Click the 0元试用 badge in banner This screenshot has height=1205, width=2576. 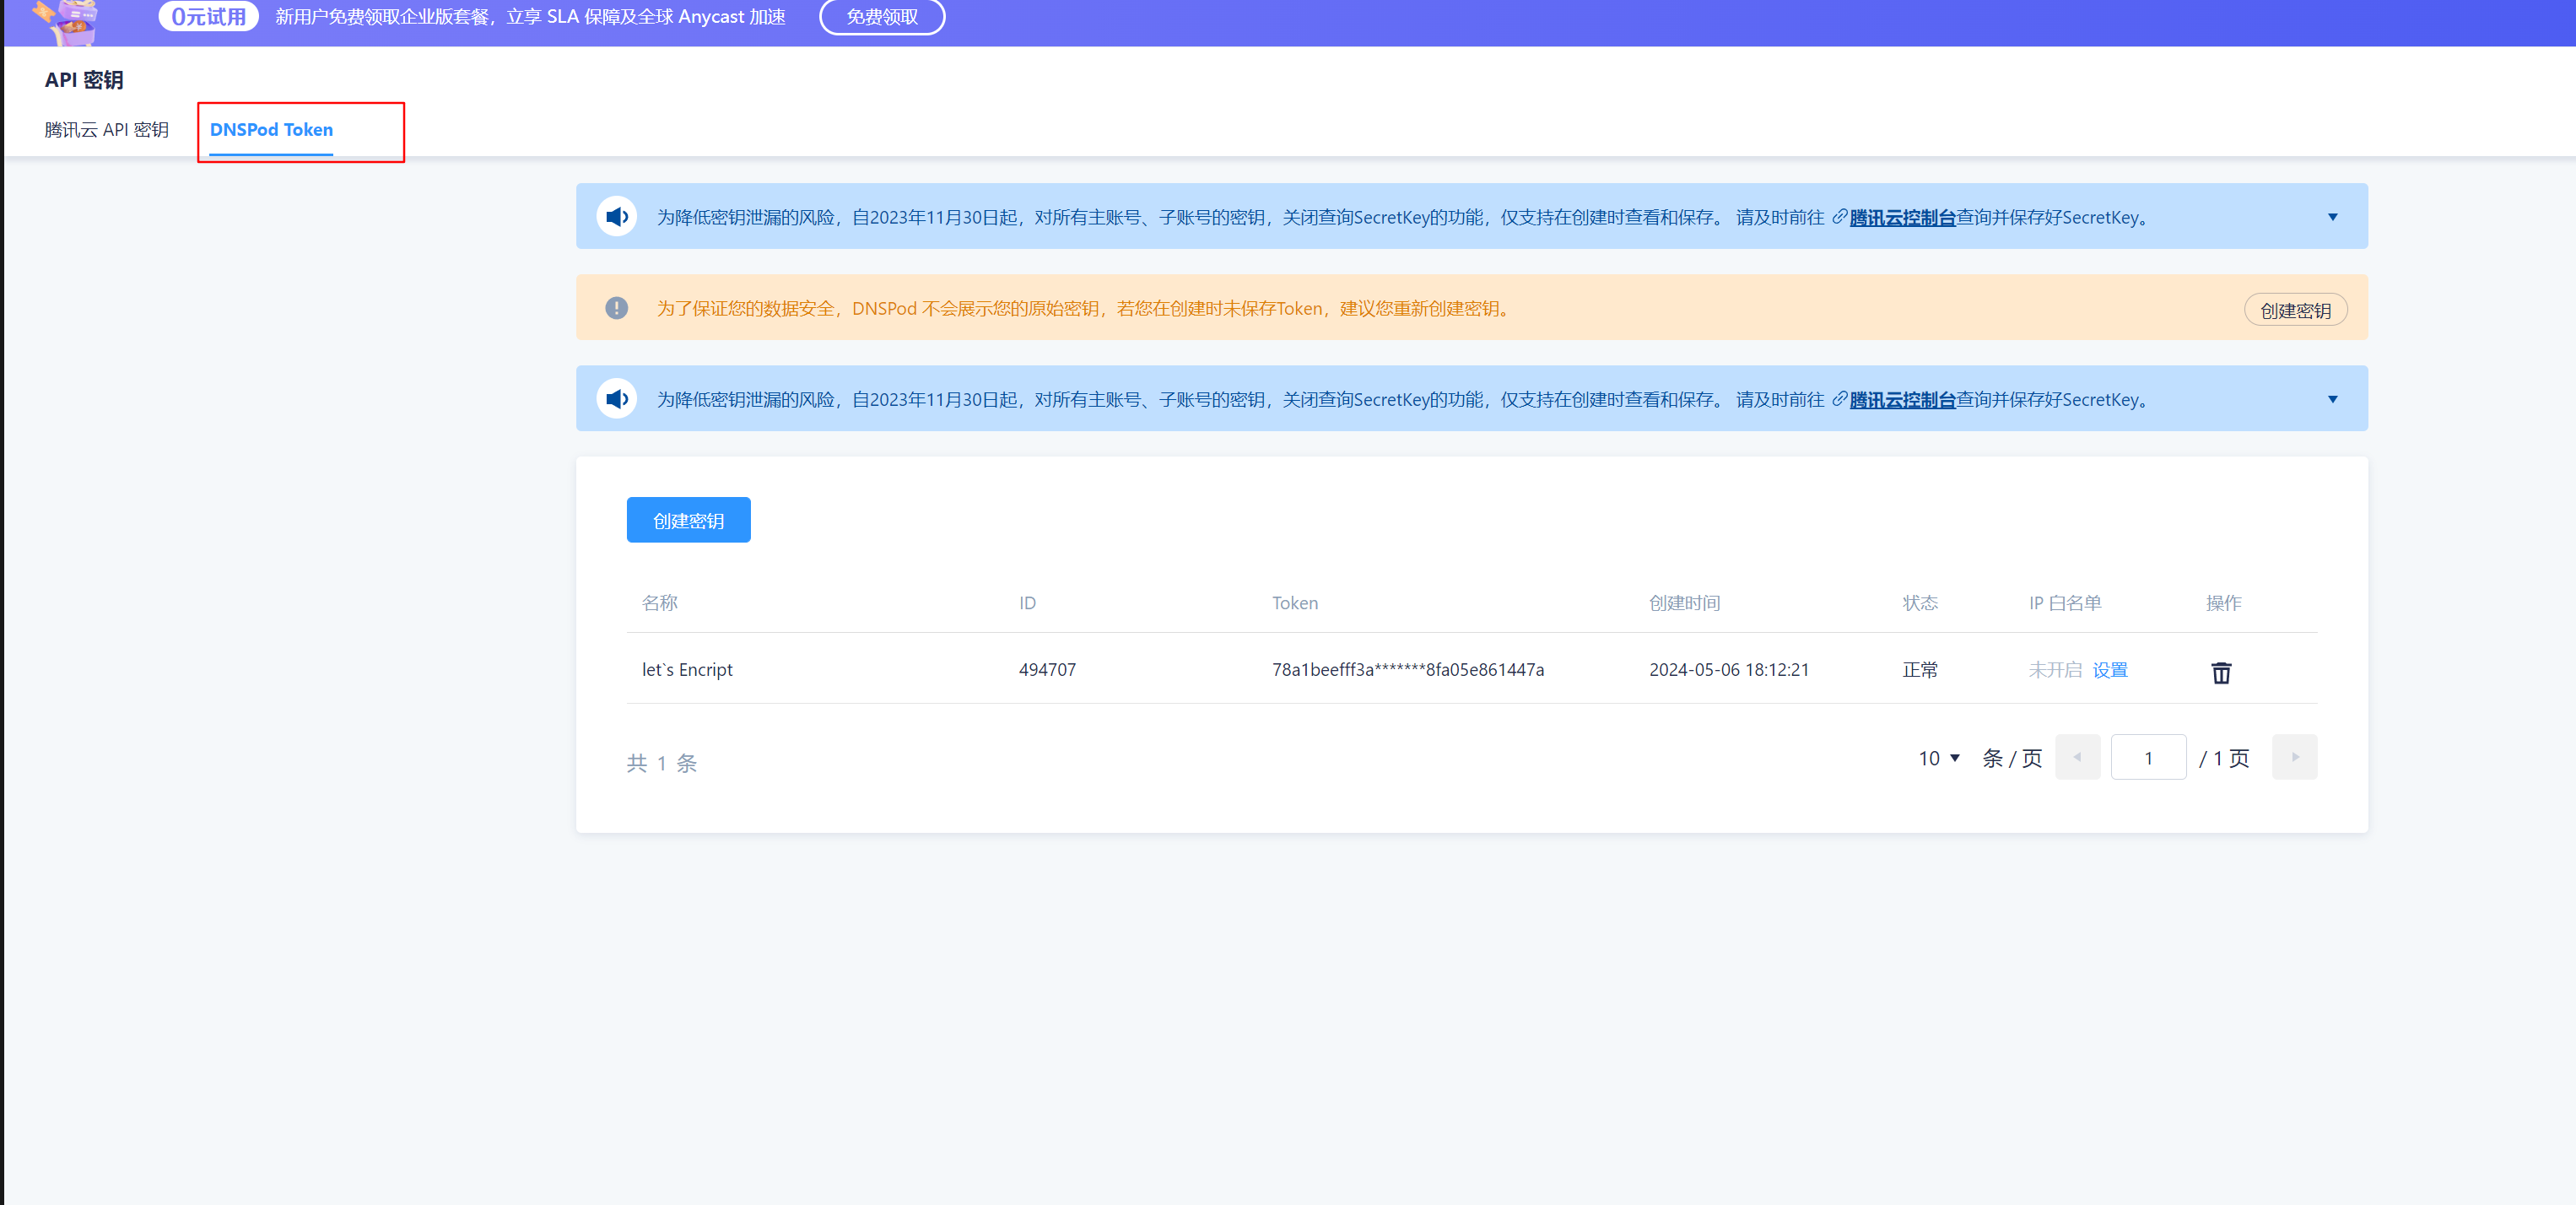208,17
